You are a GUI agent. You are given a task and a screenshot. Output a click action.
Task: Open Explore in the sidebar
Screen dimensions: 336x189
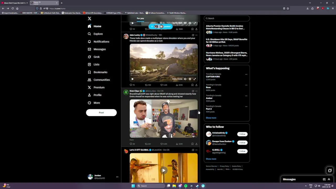pos(95,34)
